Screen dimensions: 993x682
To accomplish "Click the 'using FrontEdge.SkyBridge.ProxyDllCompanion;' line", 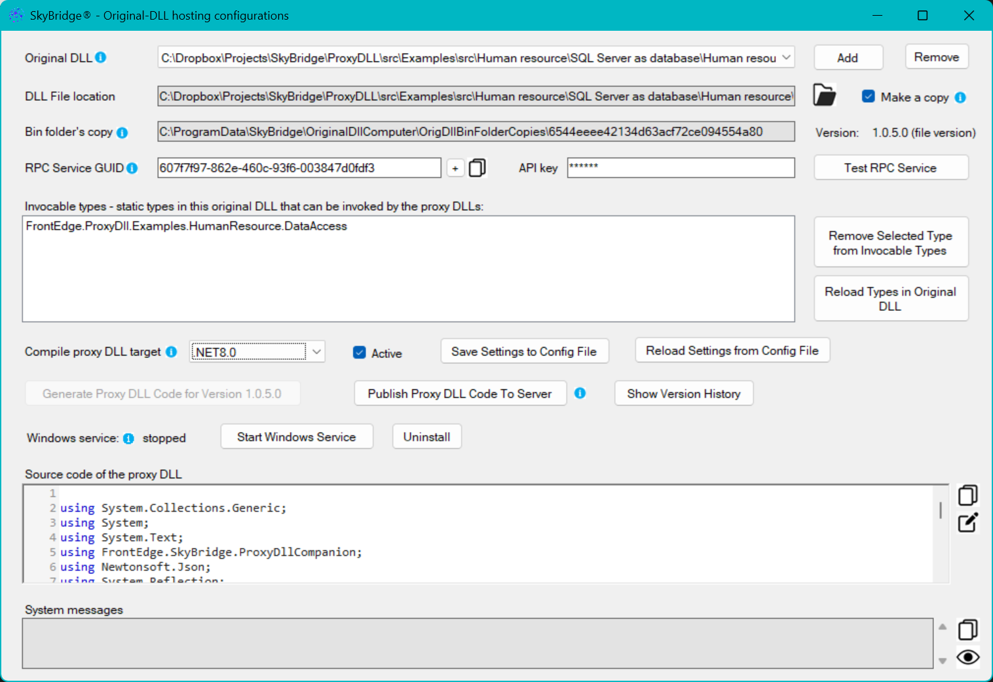I will point(211,552).
